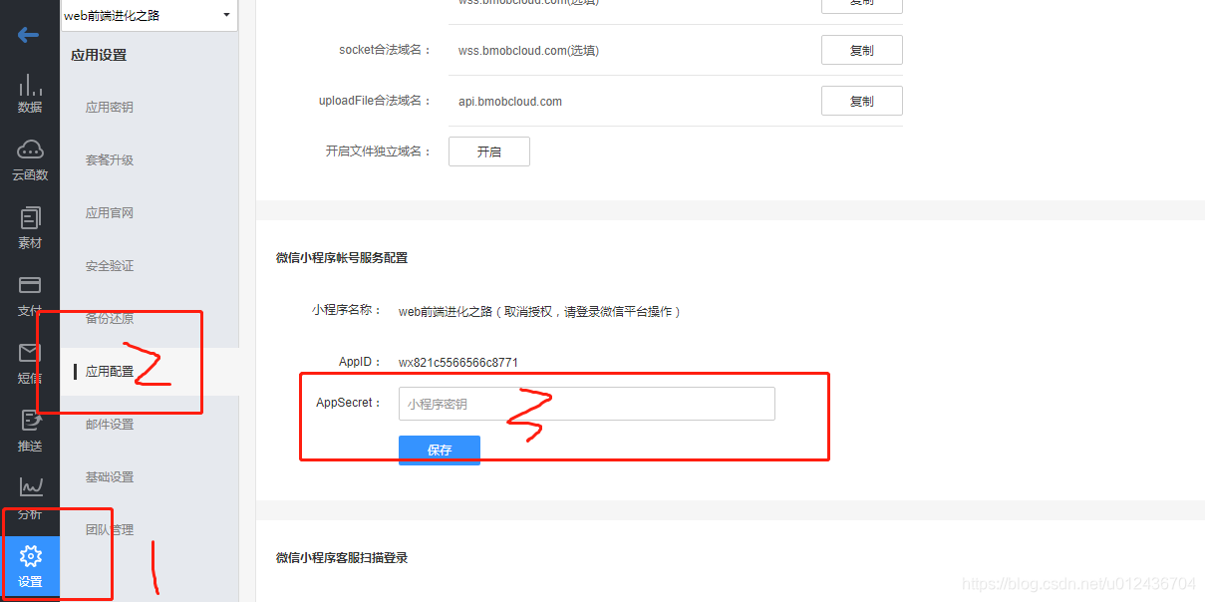Open the 推送 push section
Viewport: 1205px width, 602px height.
[30, 432]
